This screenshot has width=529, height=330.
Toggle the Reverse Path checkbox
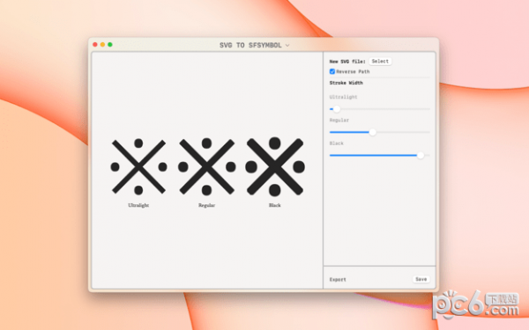(332, 71)
